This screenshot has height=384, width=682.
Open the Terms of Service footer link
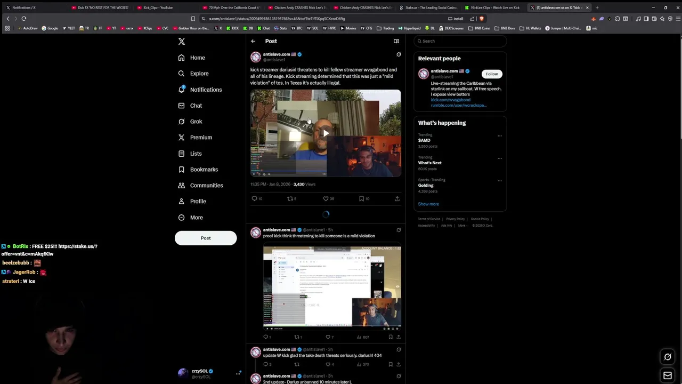[429, 219]
